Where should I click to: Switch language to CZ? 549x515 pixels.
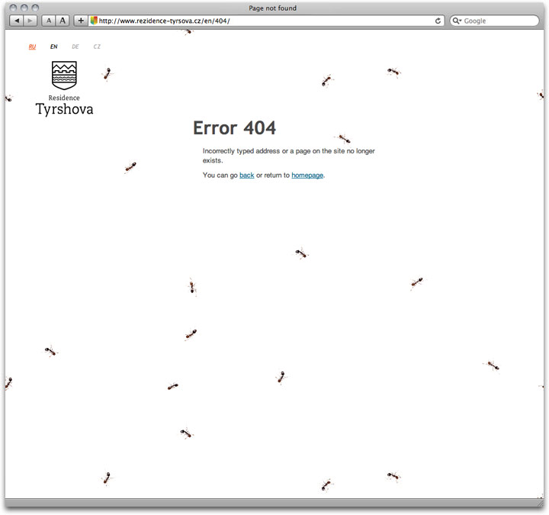tap(97, 47)
